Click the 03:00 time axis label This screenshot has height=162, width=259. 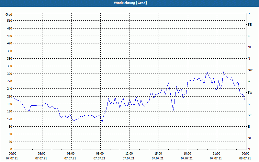[42, 153]
